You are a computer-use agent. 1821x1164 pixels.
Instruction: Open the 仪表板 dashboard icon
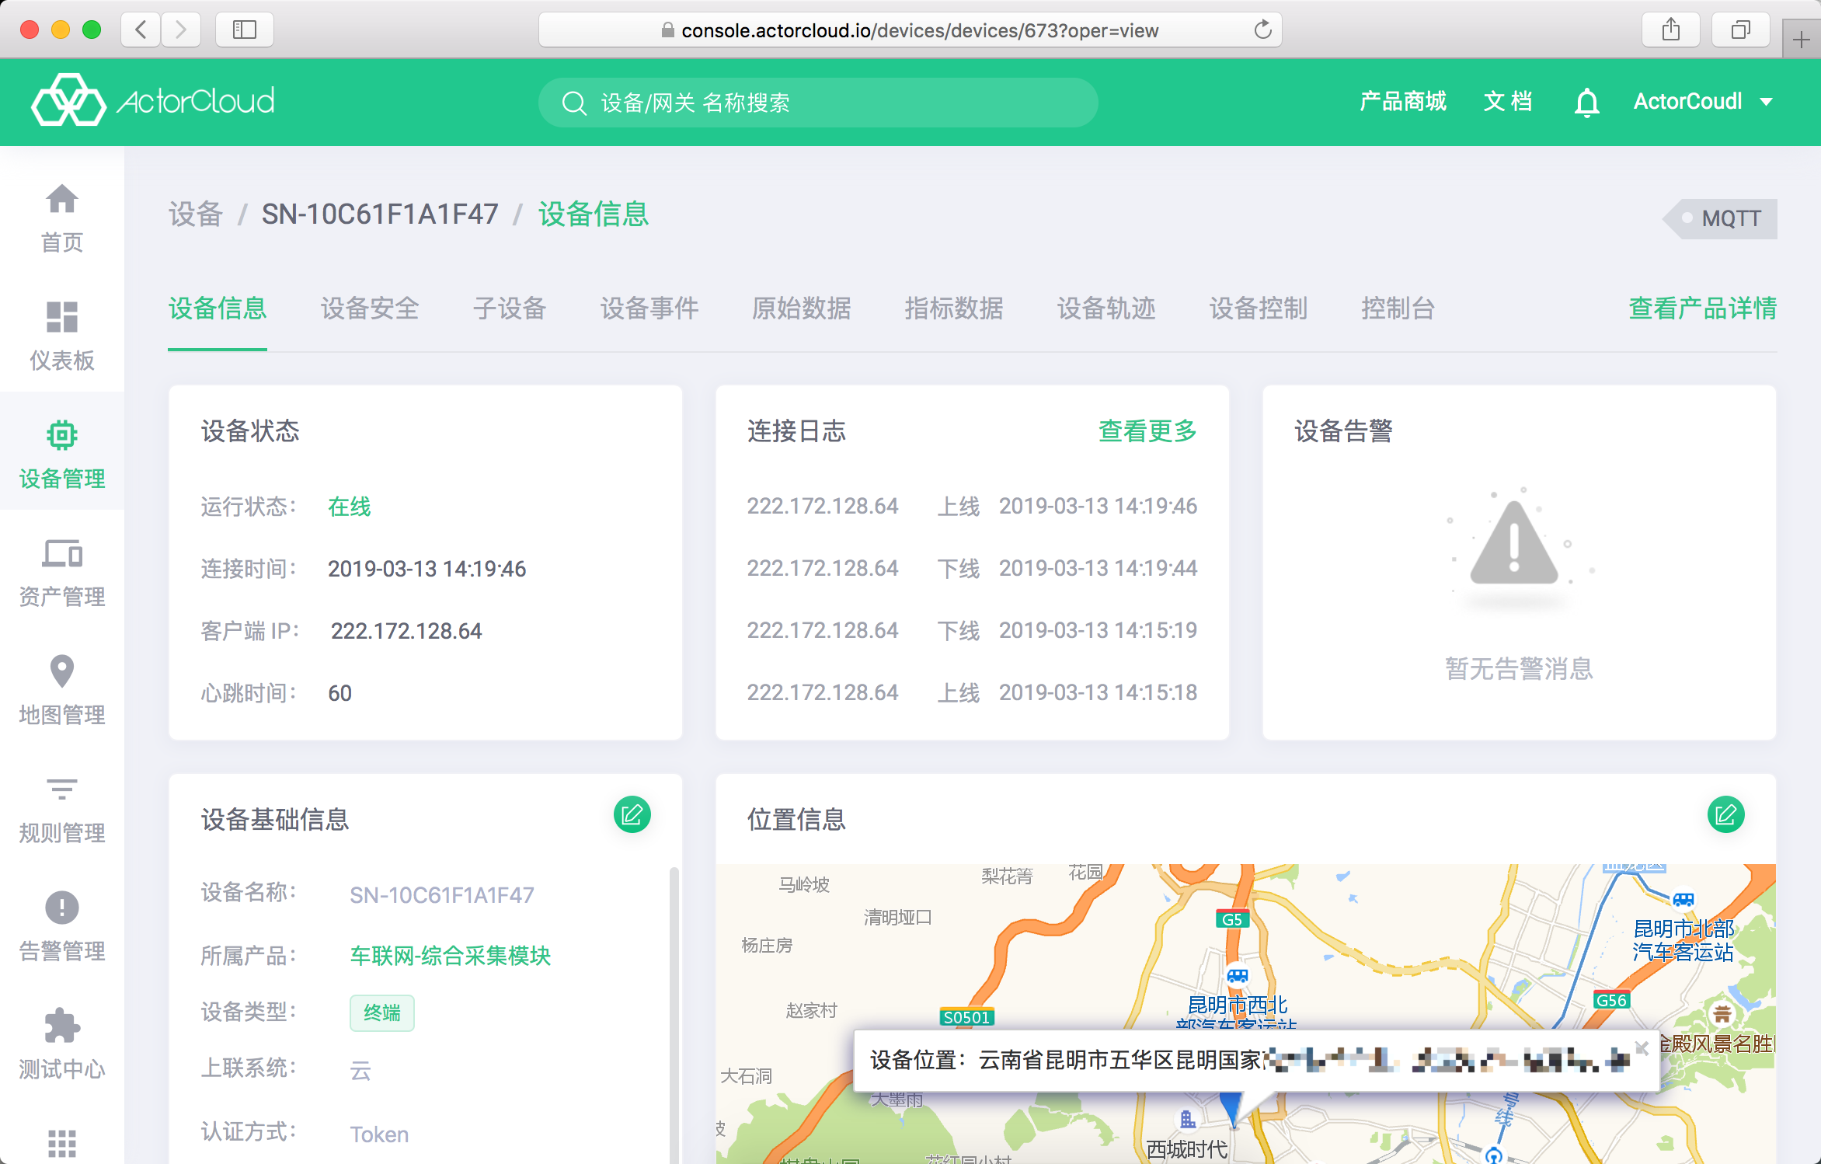[61, 317]
